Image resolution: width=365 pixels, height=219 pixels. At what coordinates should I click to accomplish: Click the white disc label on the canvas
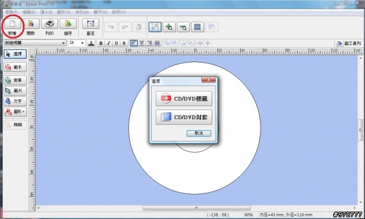coord(194,172)
